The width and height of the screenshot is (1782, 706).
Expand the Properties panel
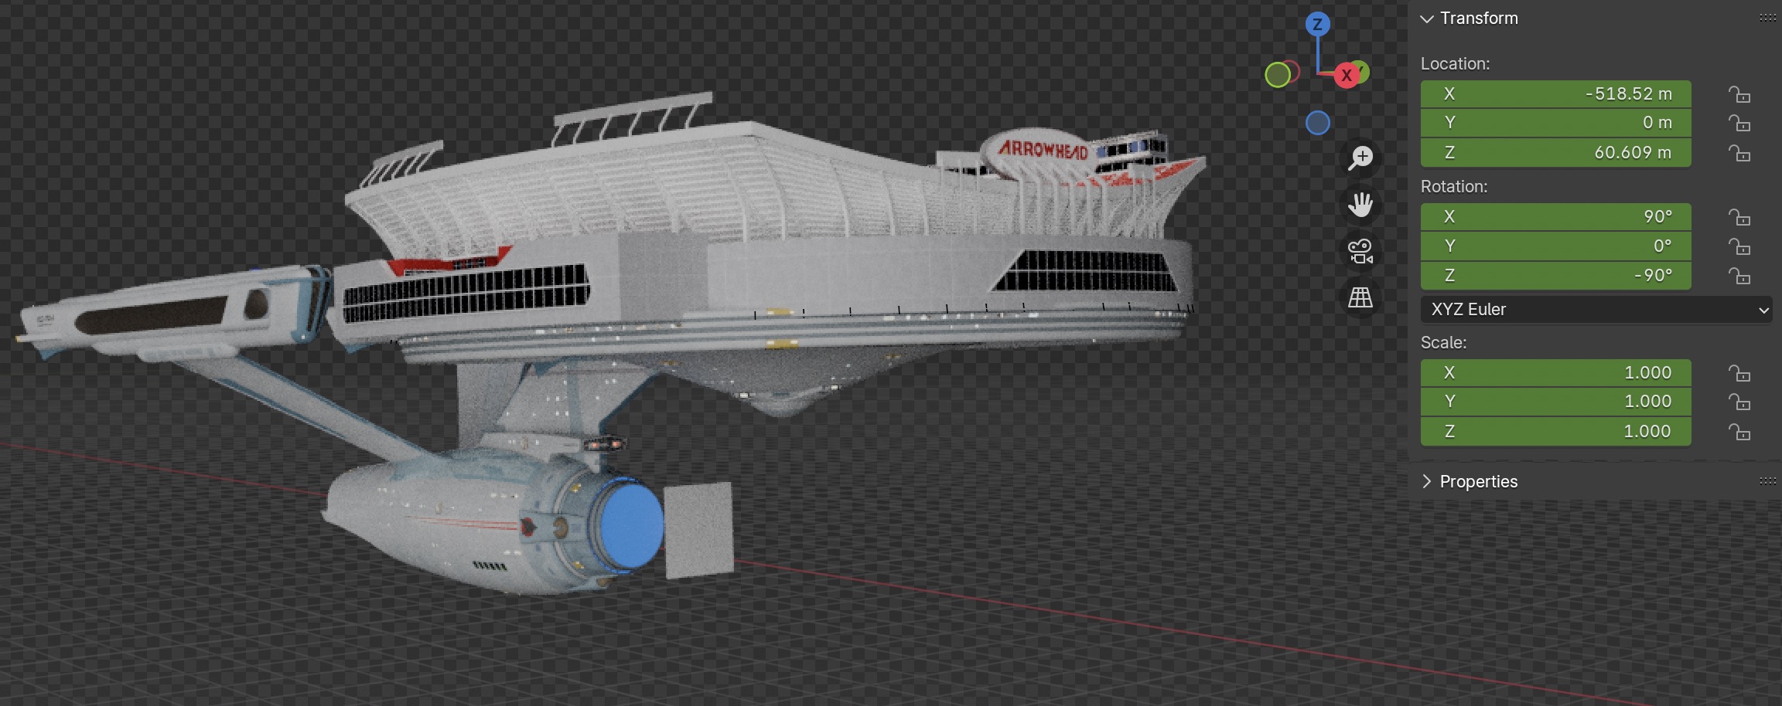pyautogui.click(x=1427, y=481)
